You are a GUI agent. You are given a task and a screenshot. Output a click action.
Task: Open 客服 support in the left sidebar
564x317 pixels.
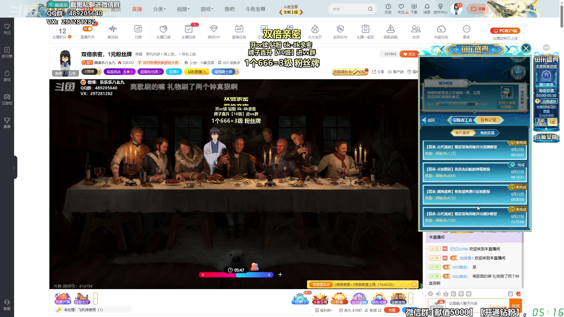click(x=7, y=305)
